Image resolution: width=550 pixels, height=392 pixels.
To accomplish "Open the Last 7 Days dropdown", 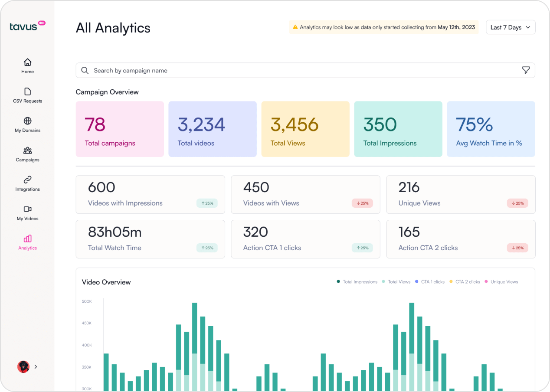I will (x=511, y=27).
